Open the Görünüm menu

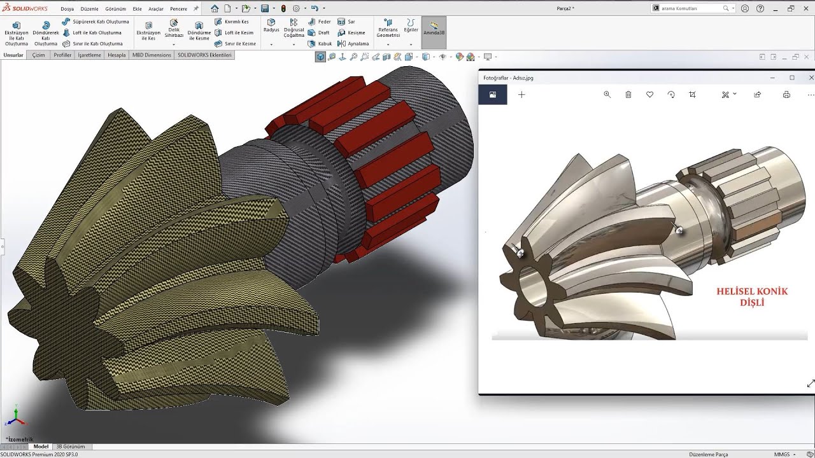tap(115, 9)
